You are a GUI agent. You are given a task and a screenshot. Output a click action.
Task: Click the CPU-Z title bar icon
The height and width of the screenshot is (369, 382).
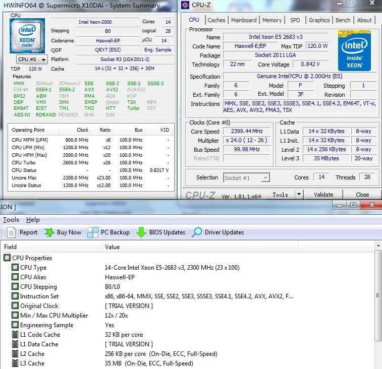[185, 6]
